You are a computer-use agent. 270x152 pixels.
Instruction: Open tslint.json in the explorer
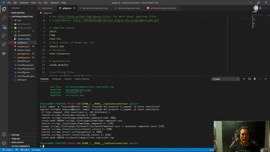point(22,80)
